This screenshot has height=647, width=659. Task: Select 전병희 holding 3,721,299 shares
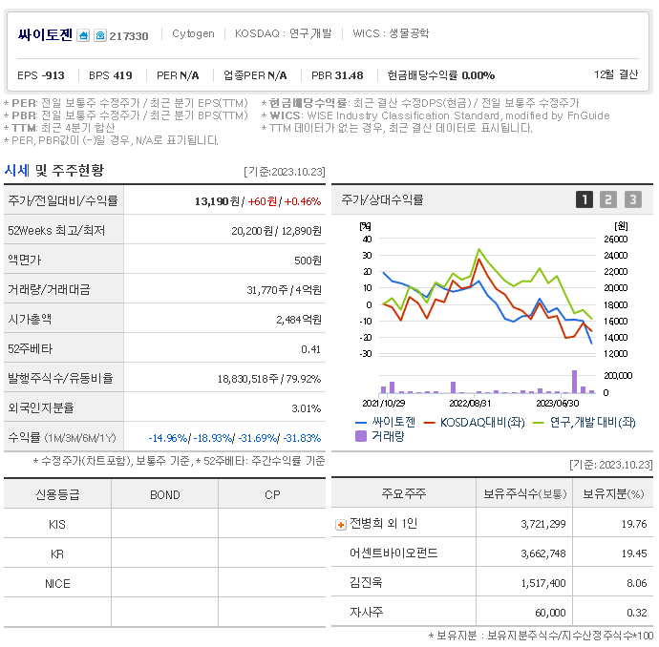[x=543, y=525]
